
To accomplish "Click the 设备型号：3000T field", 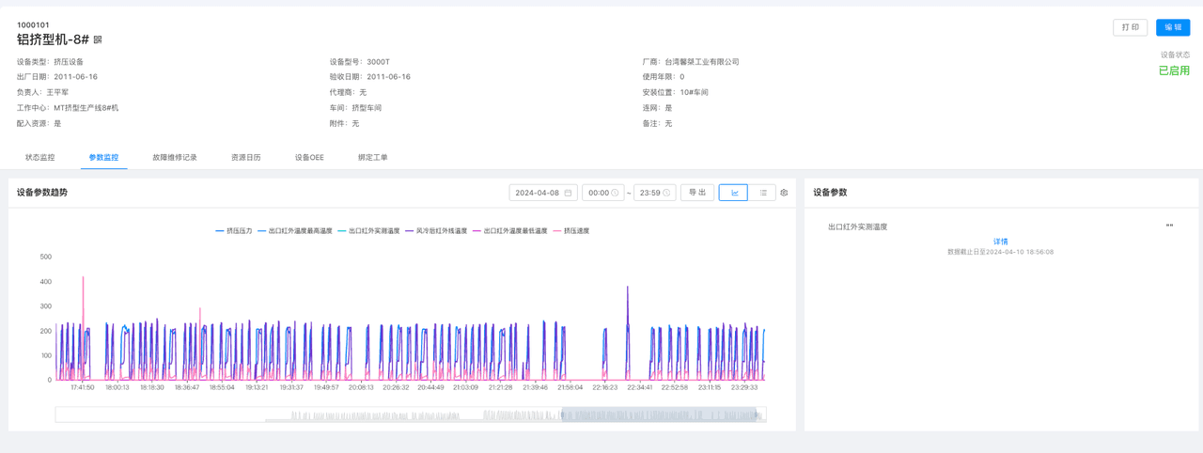I will pos(359,62).
